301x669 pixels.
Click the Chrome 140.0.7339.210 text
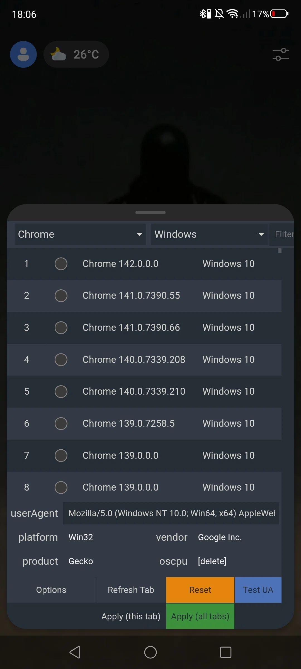[134, 391]
